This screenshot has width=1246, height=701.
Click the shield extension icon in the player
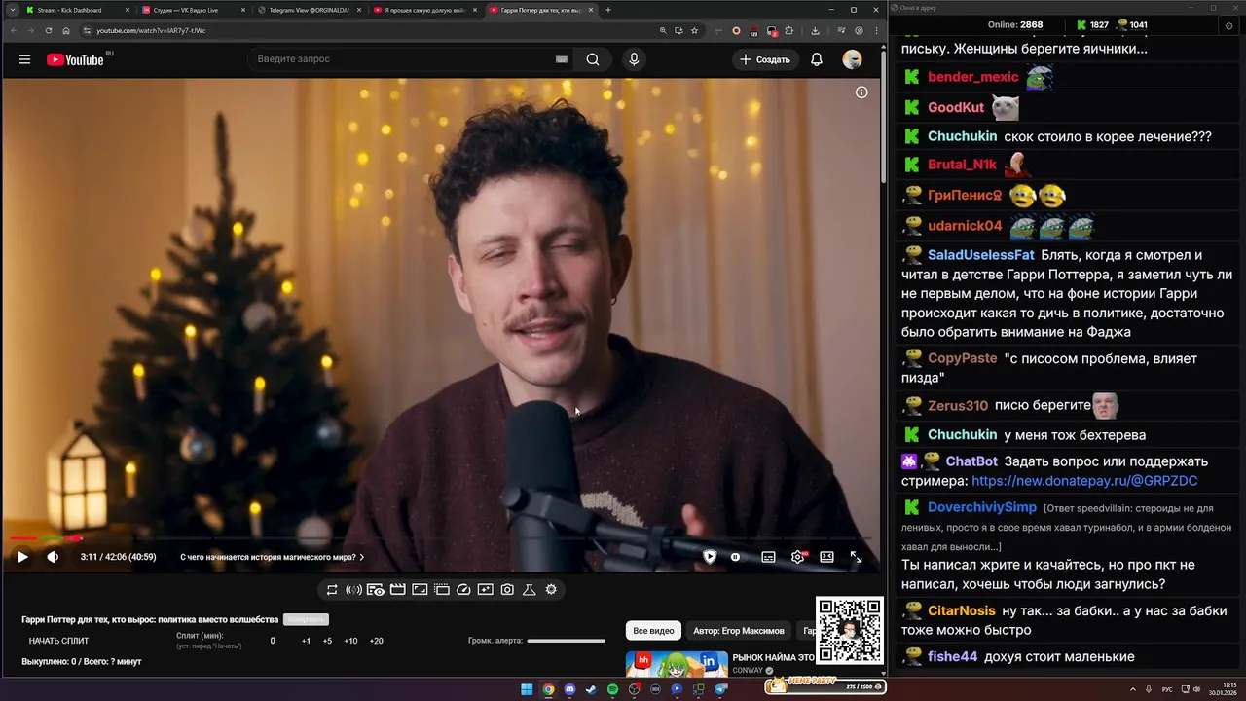pos(710,557)
